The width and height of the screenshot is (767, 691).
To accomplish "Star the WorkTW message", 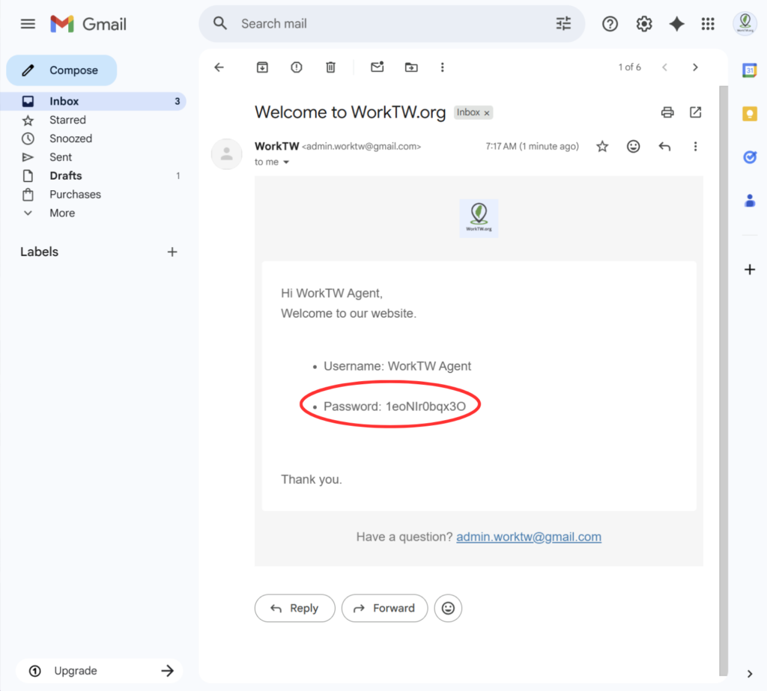I will [602, 146].
